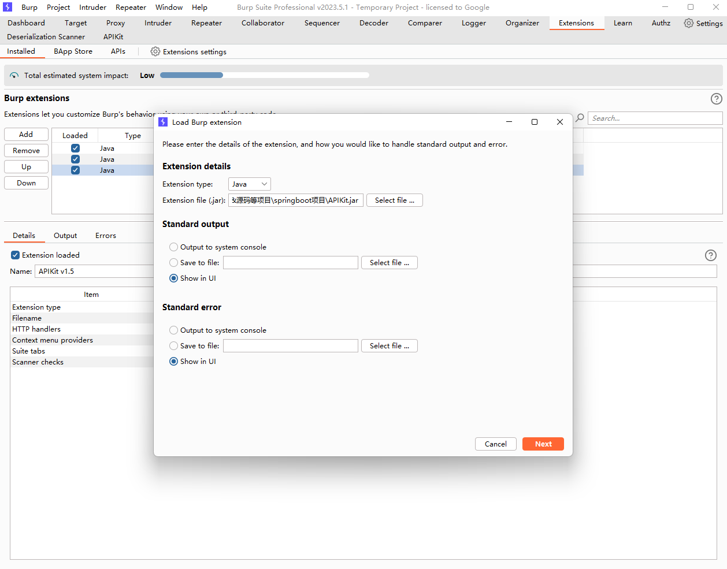This screenshot has width=727, height=569.
Task: Switch to the Errors tab
Action: tap(106, 236)
